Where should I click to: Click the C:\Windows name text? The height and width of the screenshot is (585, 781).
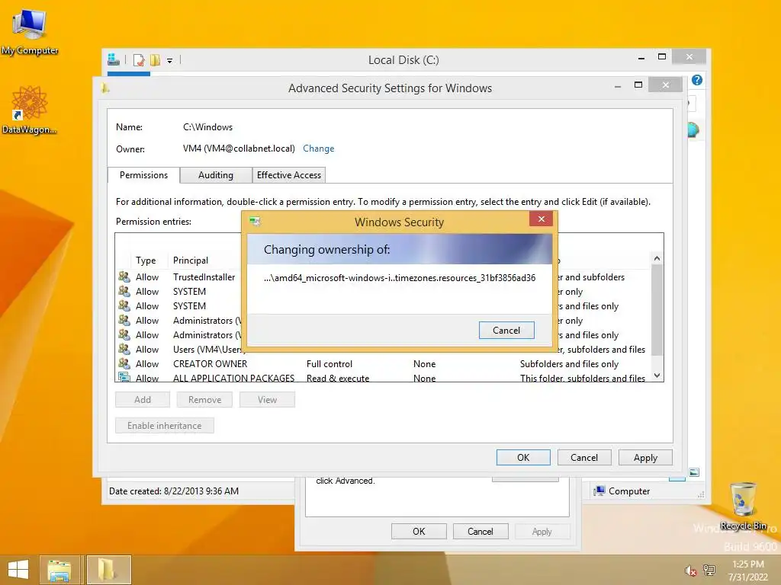(x=207, y=127)
